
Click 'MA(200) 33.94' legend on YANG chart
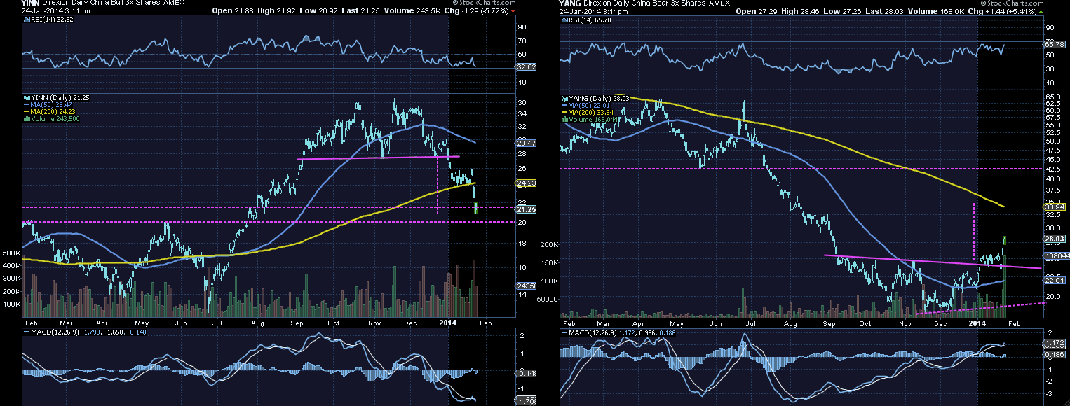589,111
